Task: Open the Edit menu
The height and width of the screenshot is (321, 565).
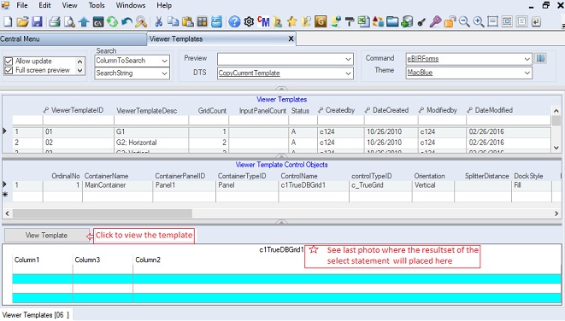Action: pos(44,5)
